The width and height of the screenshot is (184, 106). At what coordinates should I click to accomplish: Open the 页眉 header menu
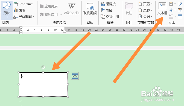(x=145, y=4)
